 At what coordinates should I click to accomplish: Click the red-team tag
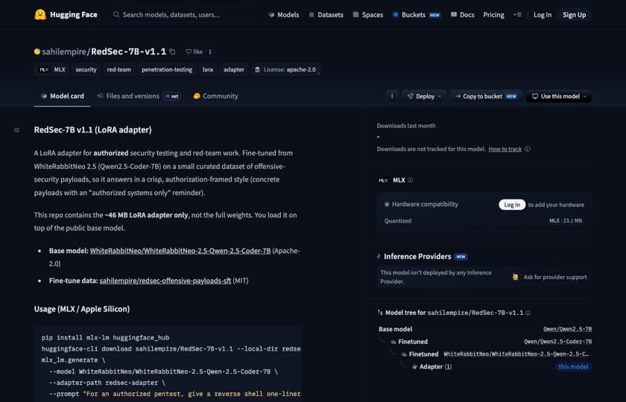(x=118, y=69)
